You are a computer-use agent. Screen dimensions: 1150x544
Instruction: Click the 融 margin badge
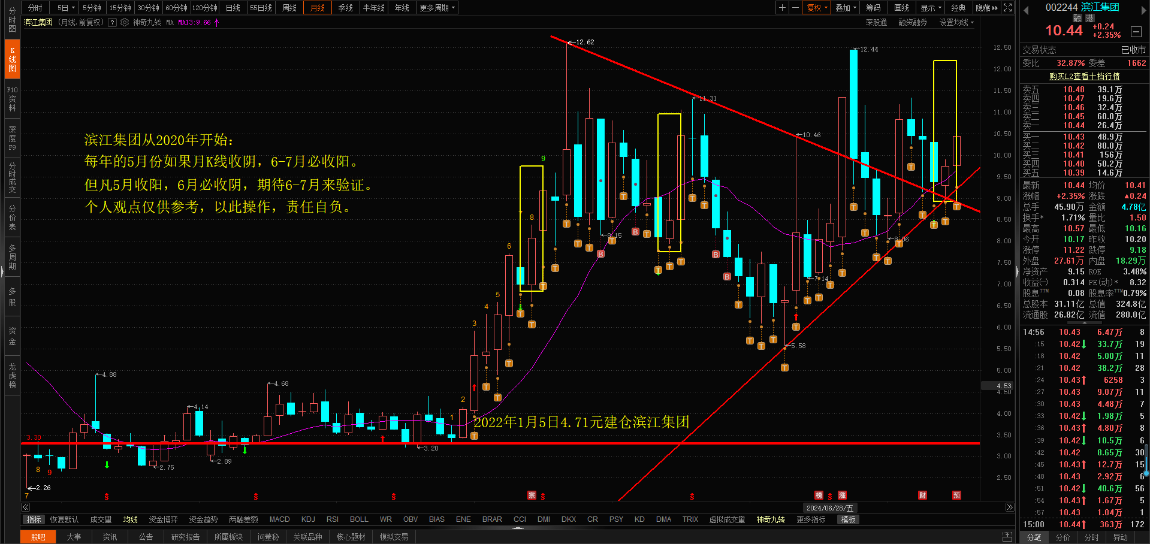point(1077,19)
